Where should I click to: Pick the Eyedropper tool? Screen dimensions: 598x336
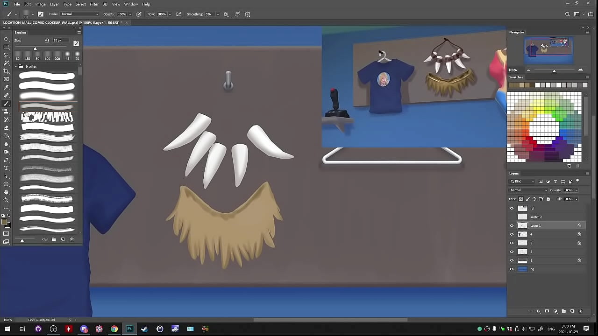(x=6, y=87)
